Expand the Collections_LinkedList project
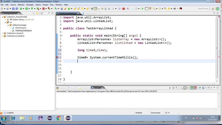This screenshot has width=222, height=125. pyautogui.click(x=2, y=36)
